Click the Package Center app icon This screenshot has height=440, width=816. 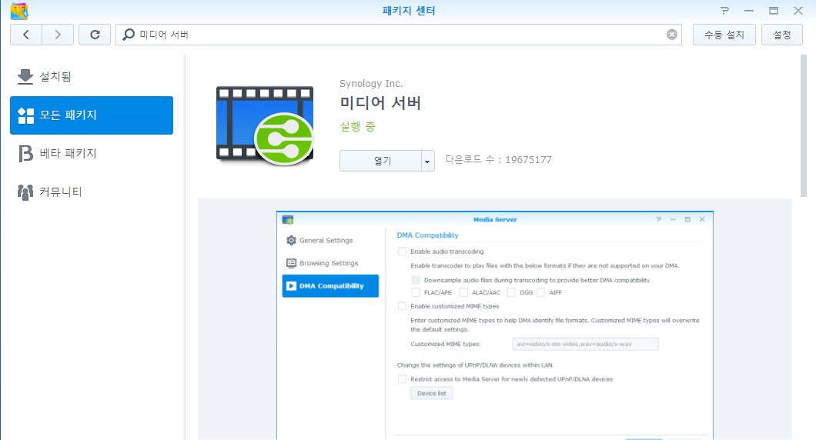coord(19,11)
